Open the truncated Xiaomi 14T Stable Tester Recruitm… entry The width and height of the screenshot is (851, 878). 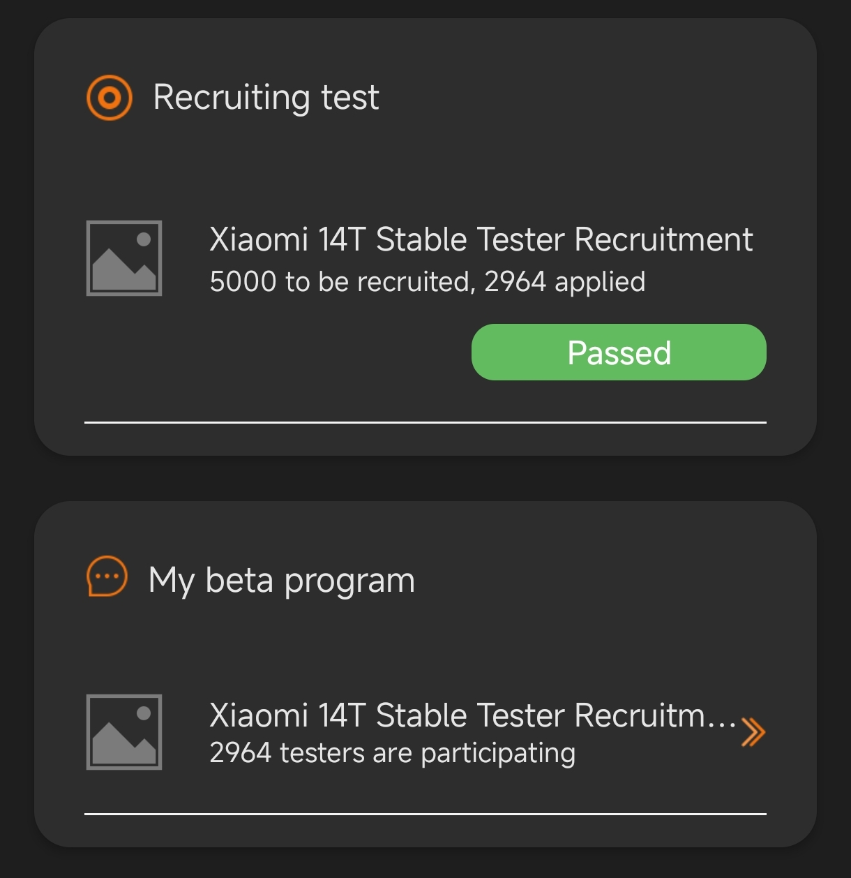tap(473, 715)
